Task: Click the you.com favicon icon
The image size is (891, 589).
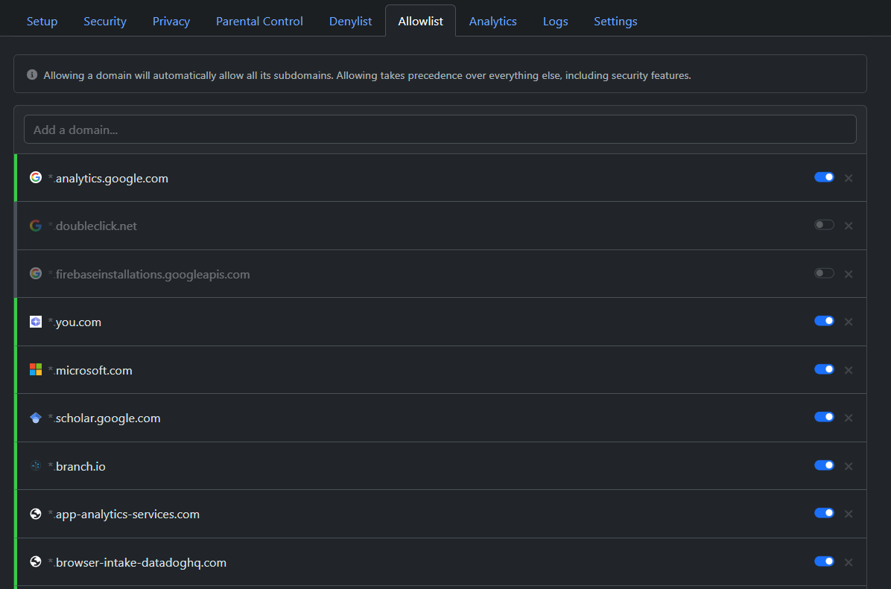Action: click(x=35, y=322)
